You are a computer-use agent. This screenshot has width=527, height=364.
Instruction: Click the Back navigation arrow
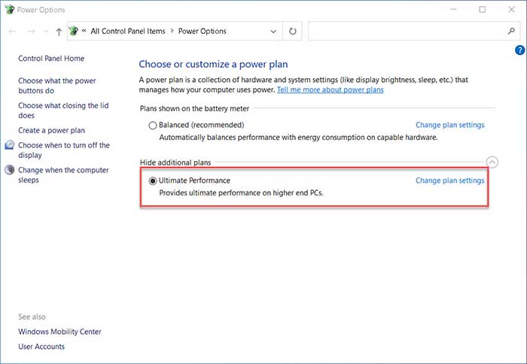tap(12, 32)
